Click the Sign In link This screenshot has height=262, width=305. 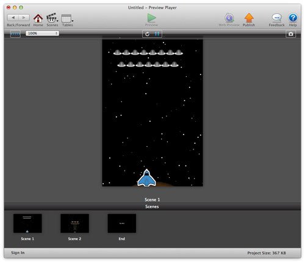[x=18, y=253]
